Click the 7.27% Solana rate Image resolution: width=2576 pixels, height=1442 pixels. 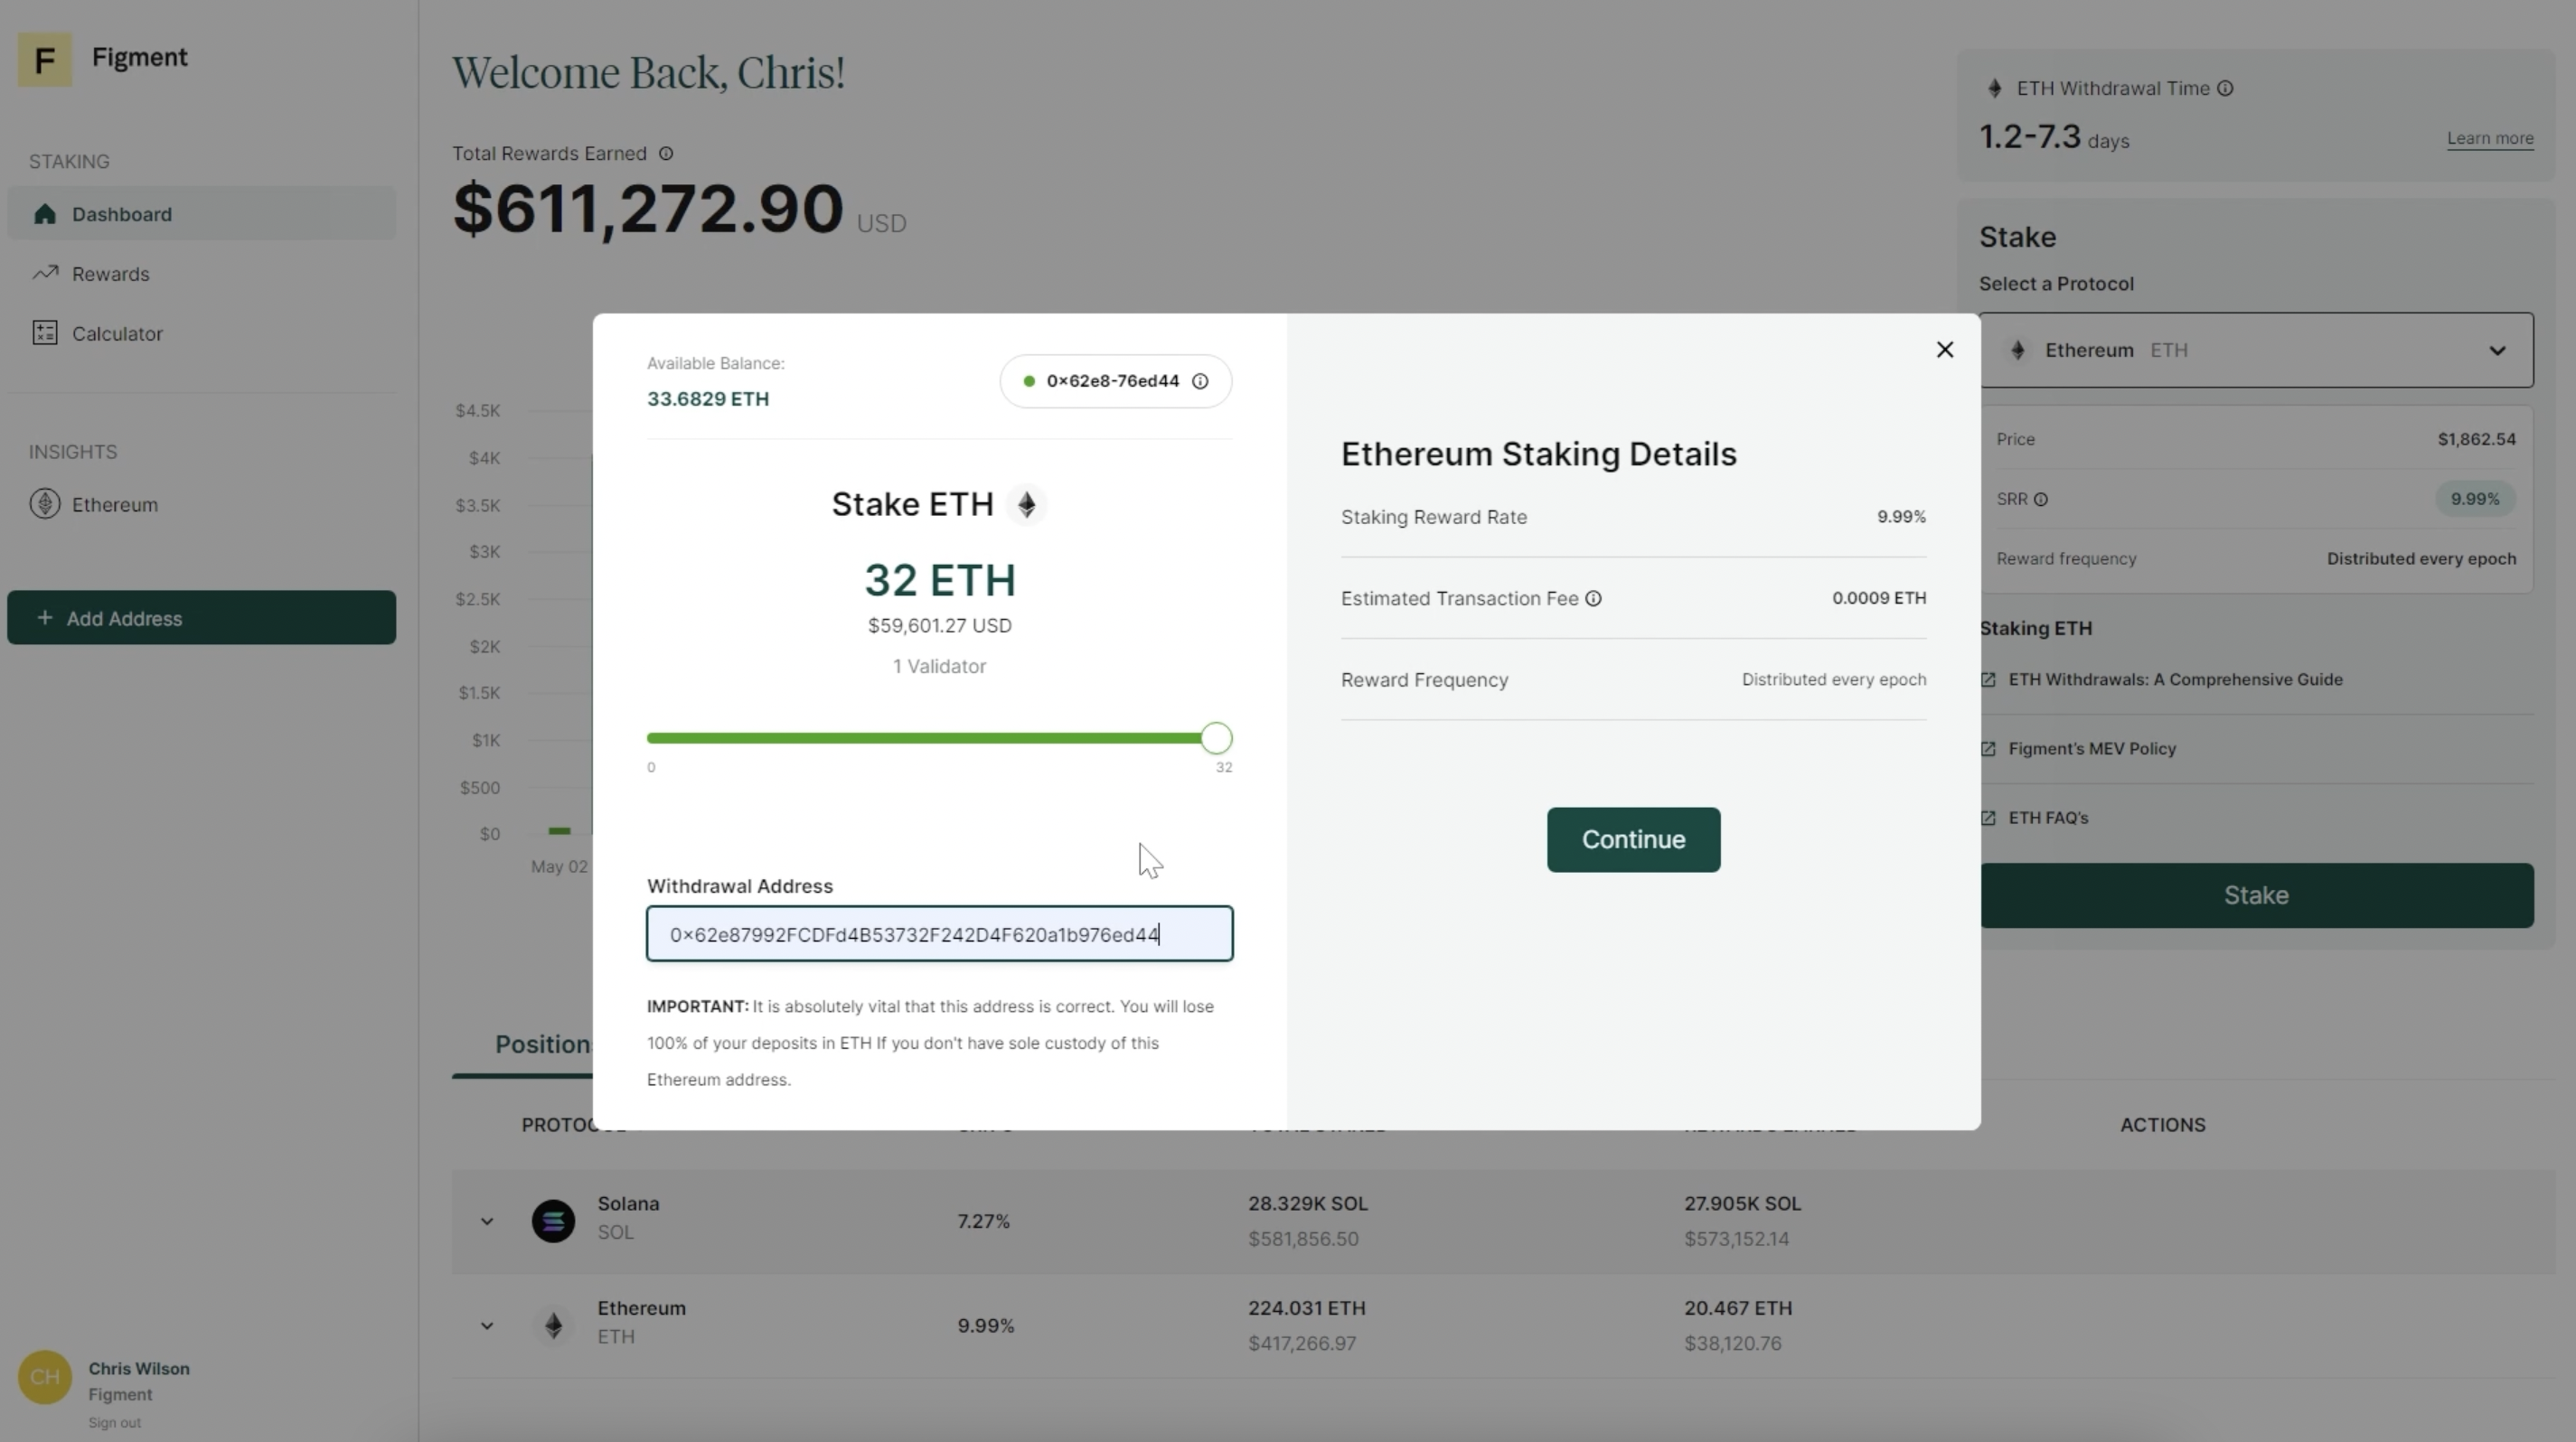coord(983,1222)
